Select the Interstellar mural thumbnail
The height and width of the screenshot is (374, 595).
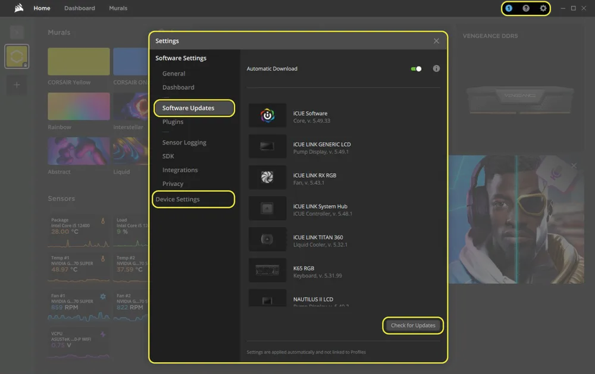pos(131,106)
